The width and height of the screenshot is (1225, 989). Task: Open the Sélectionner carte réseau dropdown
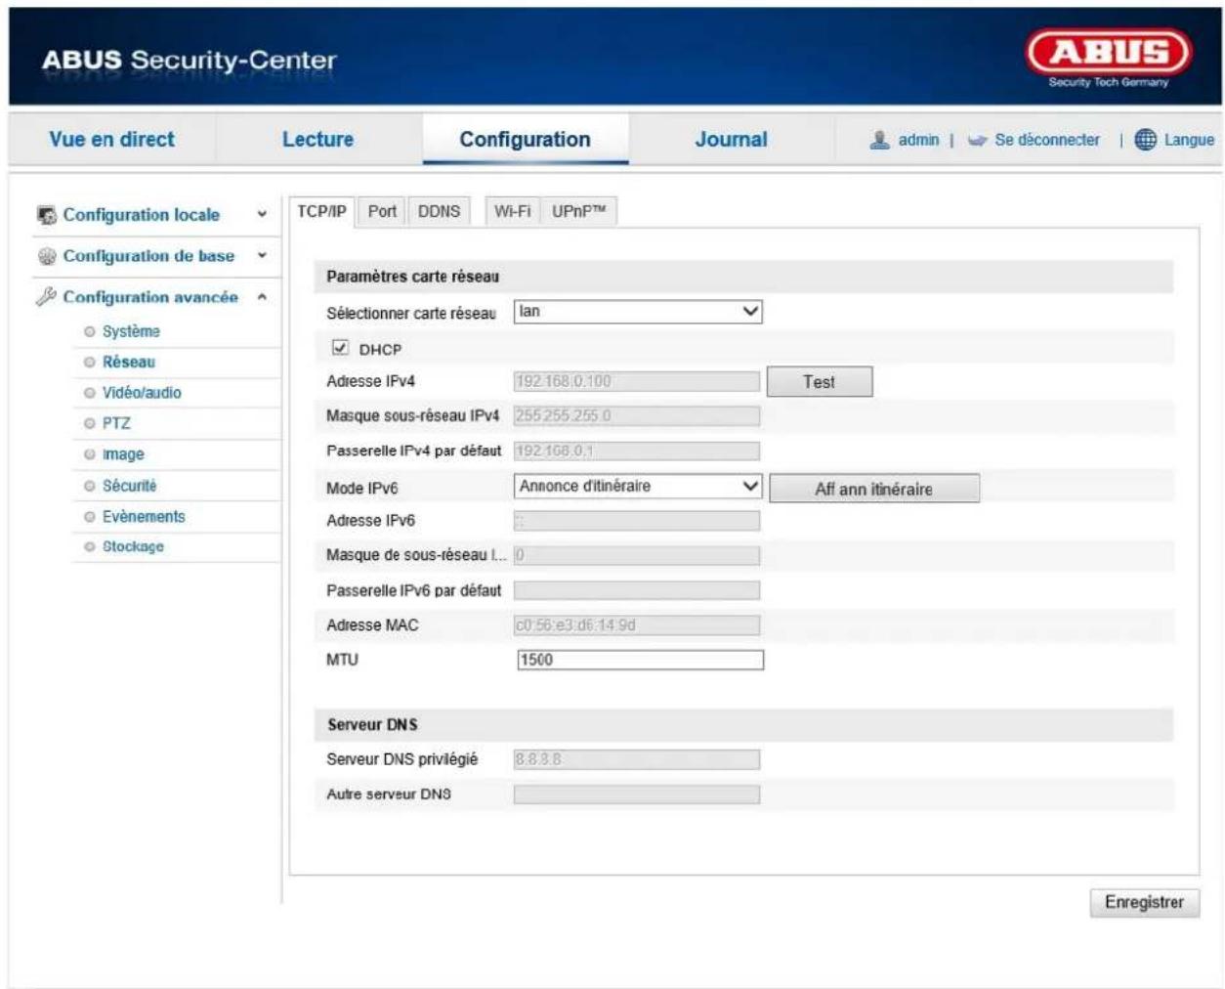point(638,312)
